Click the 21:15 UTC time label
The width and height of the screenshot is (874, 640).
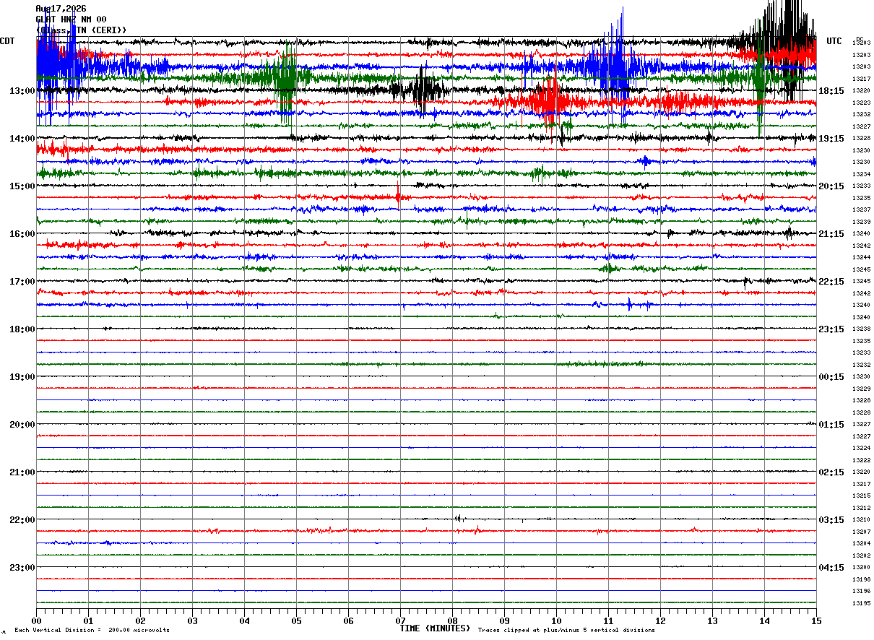(x=831, y=234)
